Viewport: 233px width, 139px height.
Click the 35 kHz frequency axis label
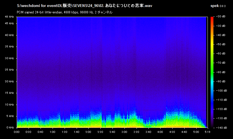point(9,47)
